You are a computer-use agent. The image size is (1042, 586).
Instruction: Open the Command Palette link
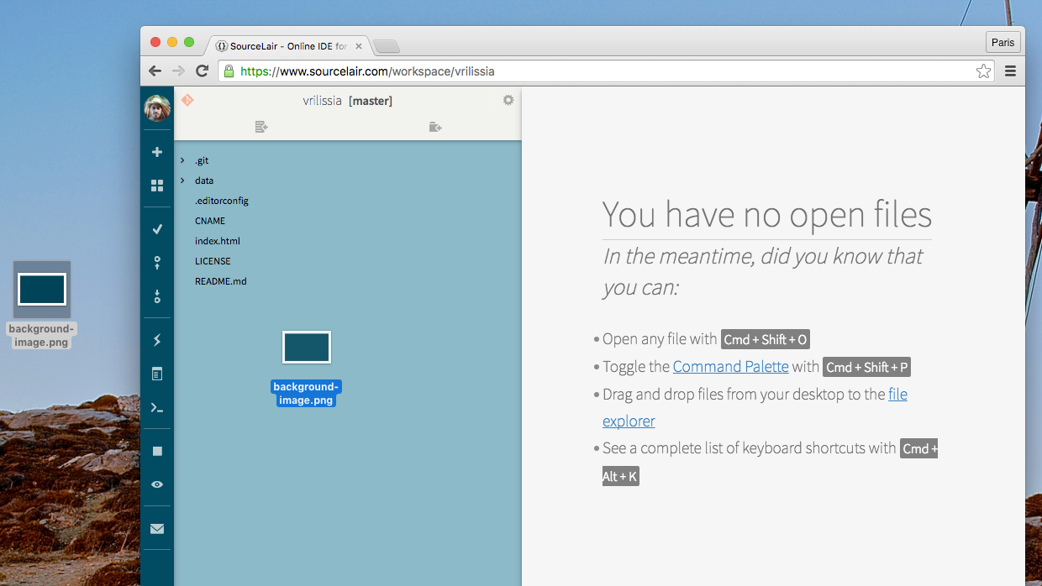pos(730,366)
